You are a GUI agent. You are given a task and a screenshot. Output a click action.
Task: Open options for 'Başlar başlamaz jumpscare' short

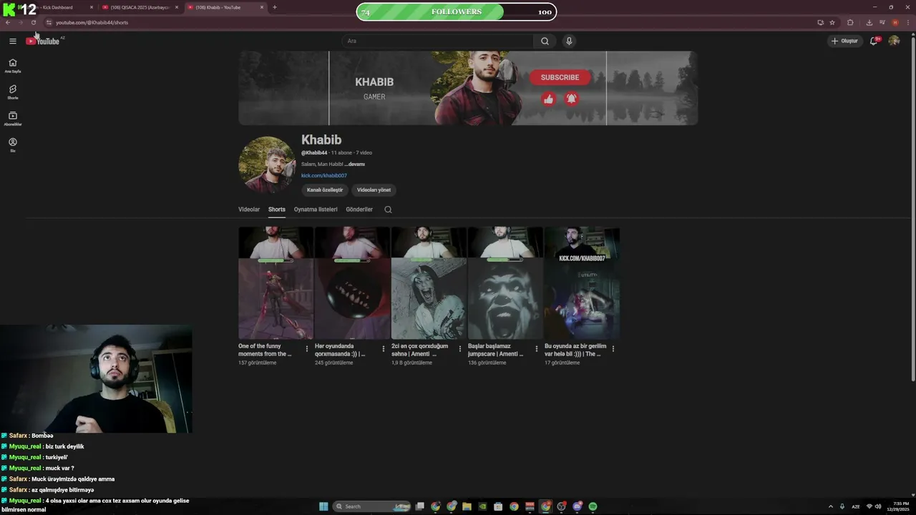tap(537, 349)
